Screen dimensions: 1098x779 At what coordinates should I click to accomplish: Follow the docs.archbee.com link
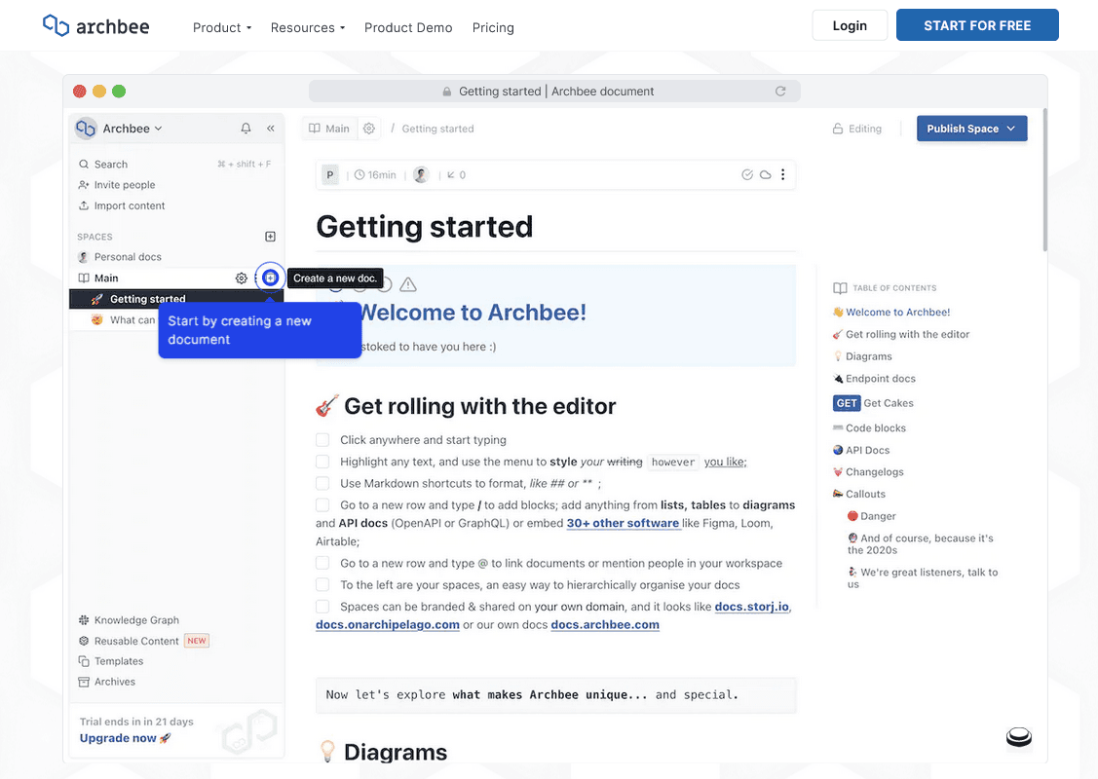[605, 625]
